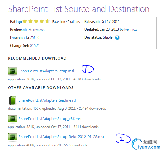Screen dimensions: 162x152
Task: Click the hand-drawn circled number 1 annotation
Action: click(88, 69)
